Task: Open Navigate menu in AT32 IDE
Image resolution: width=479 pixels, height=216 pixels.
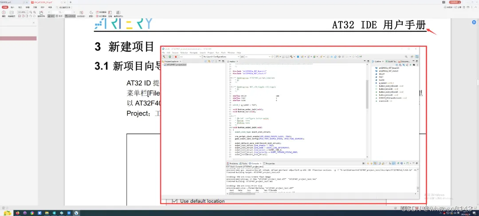Action: [194, 52]
